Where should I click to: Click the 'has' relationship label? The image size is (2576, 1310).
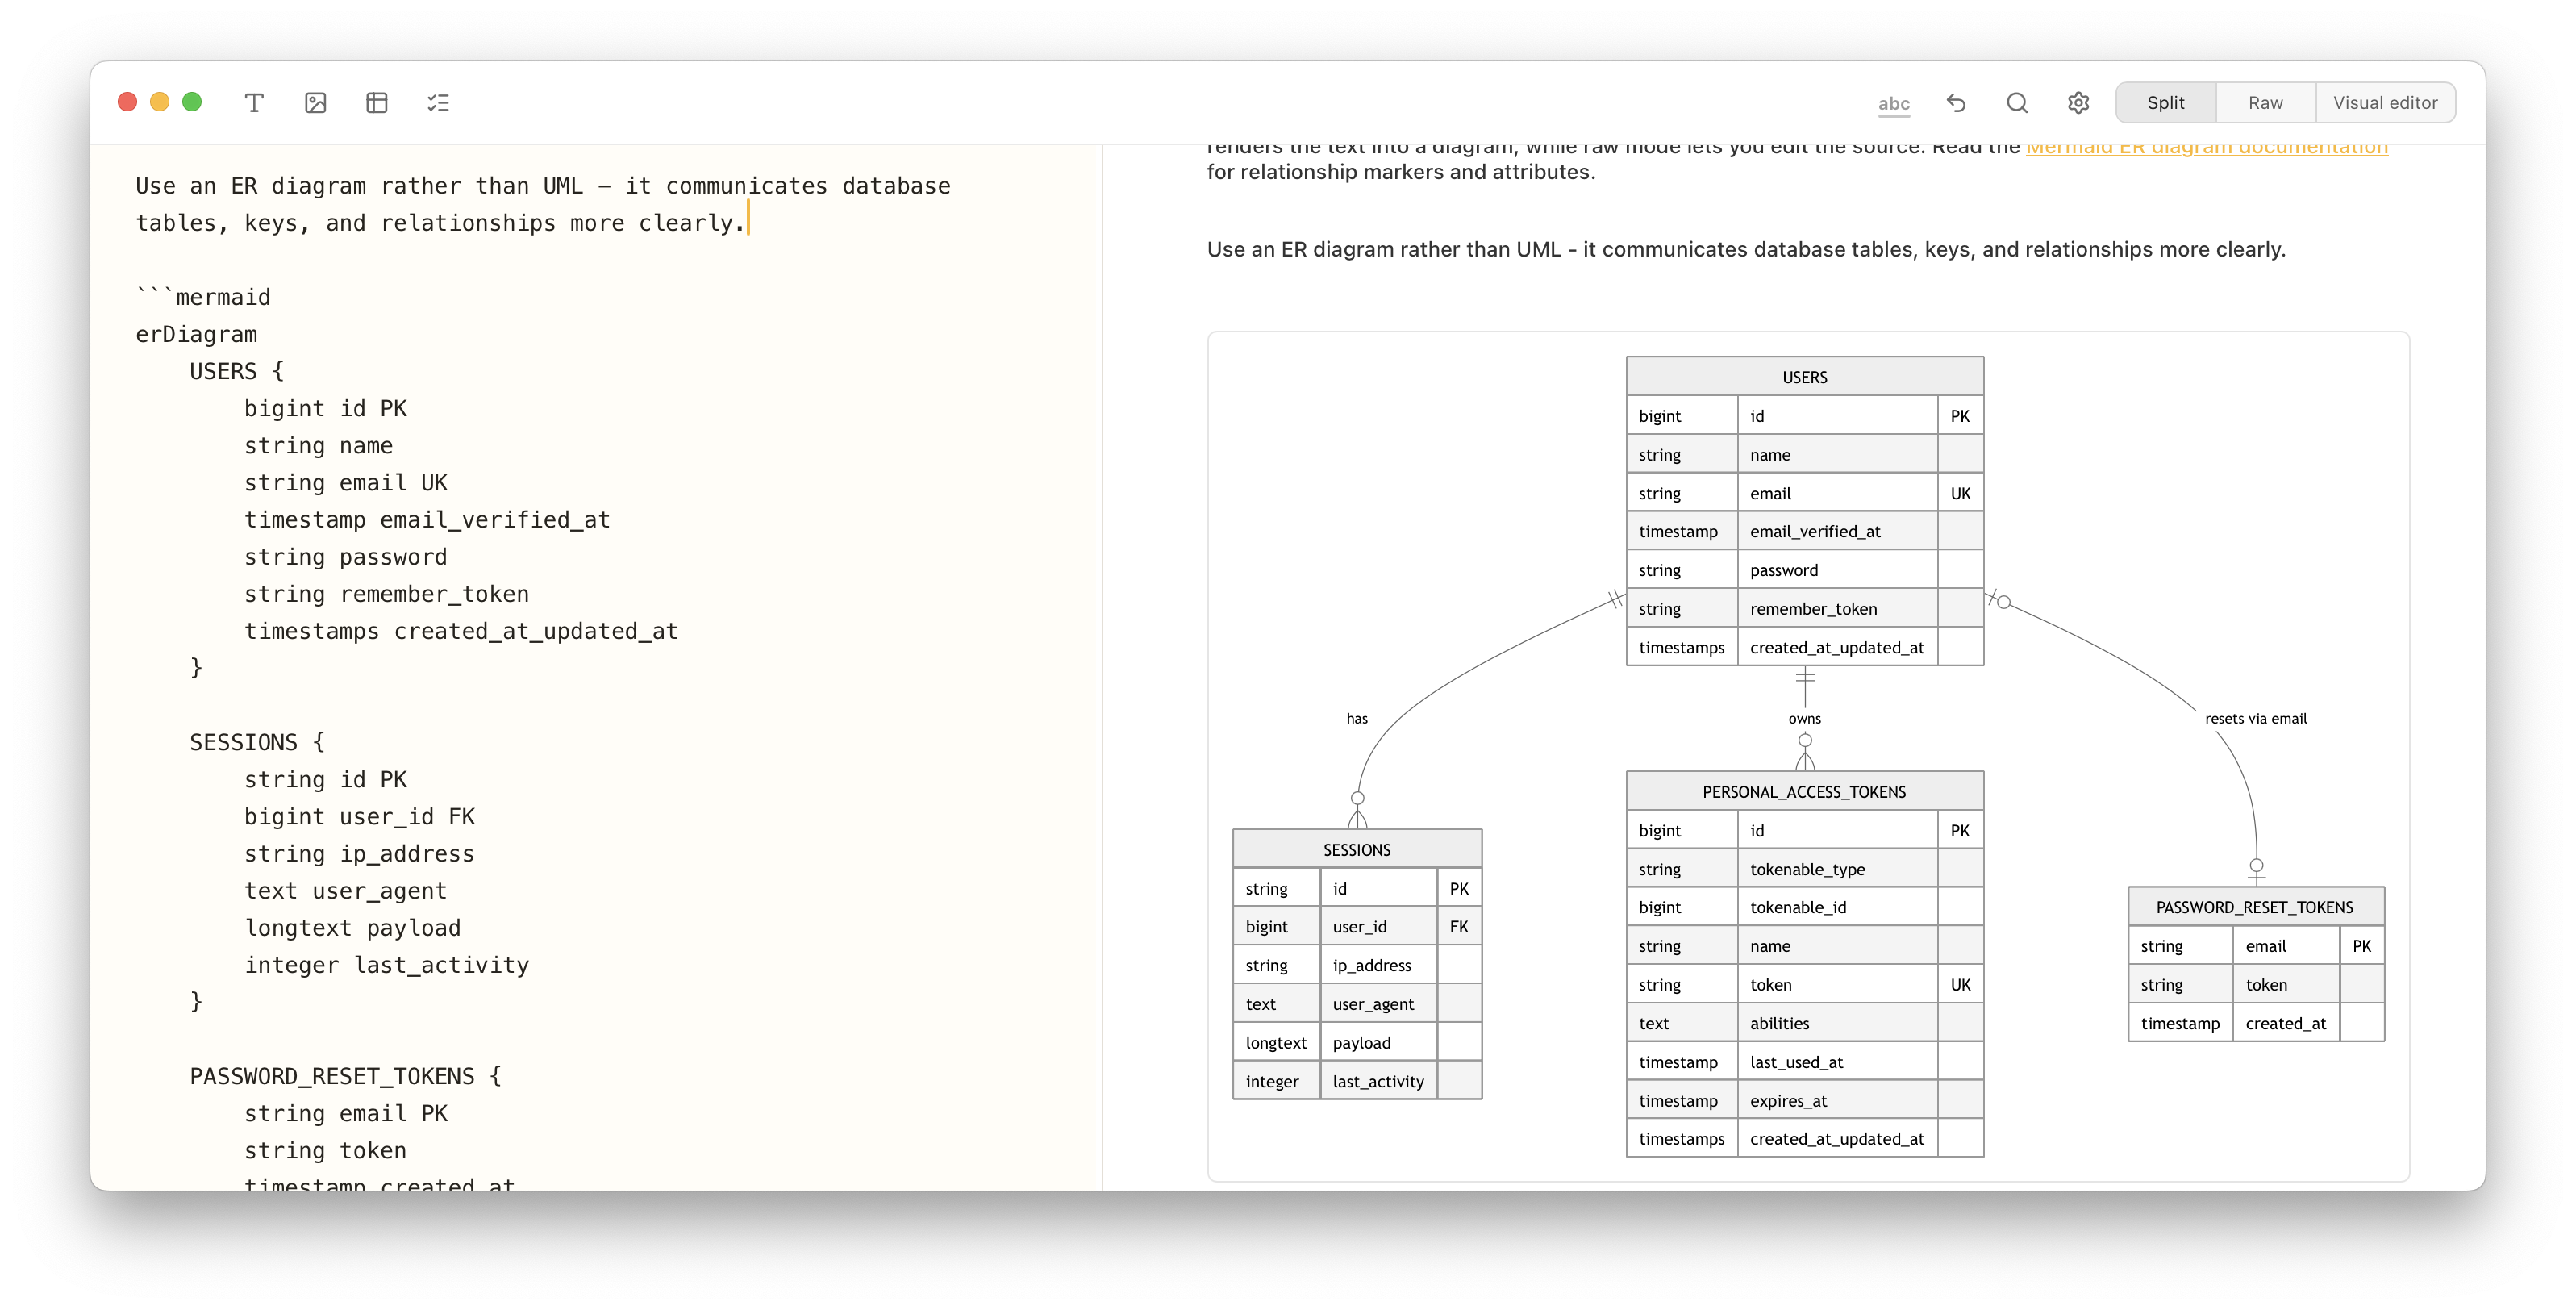(x=1356, y=719)
